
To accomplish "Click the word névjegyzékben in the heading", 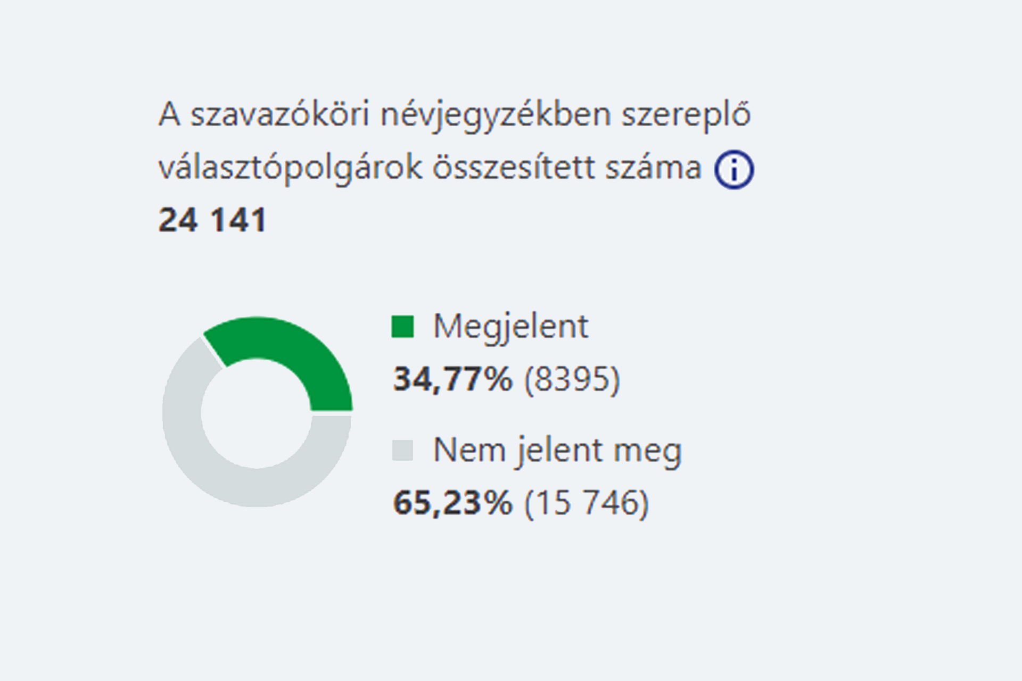I will [x=496, y=115].
